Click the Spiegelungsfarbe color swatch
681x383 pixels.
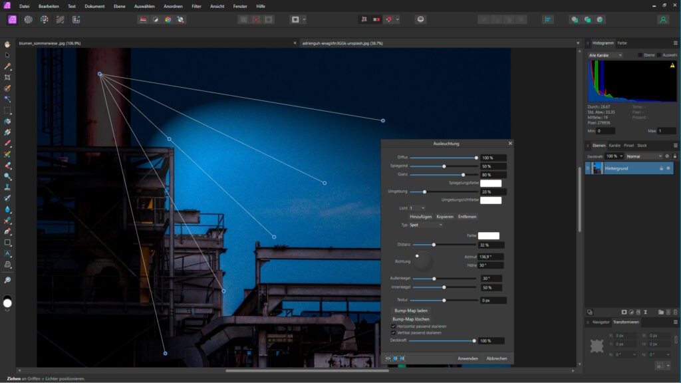[x=491, y=184]
